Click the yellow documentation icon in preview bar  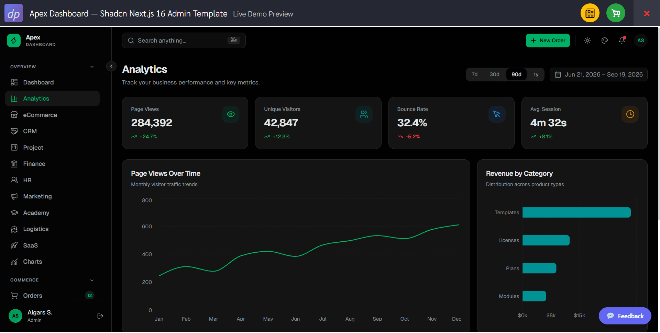[590, 13]
